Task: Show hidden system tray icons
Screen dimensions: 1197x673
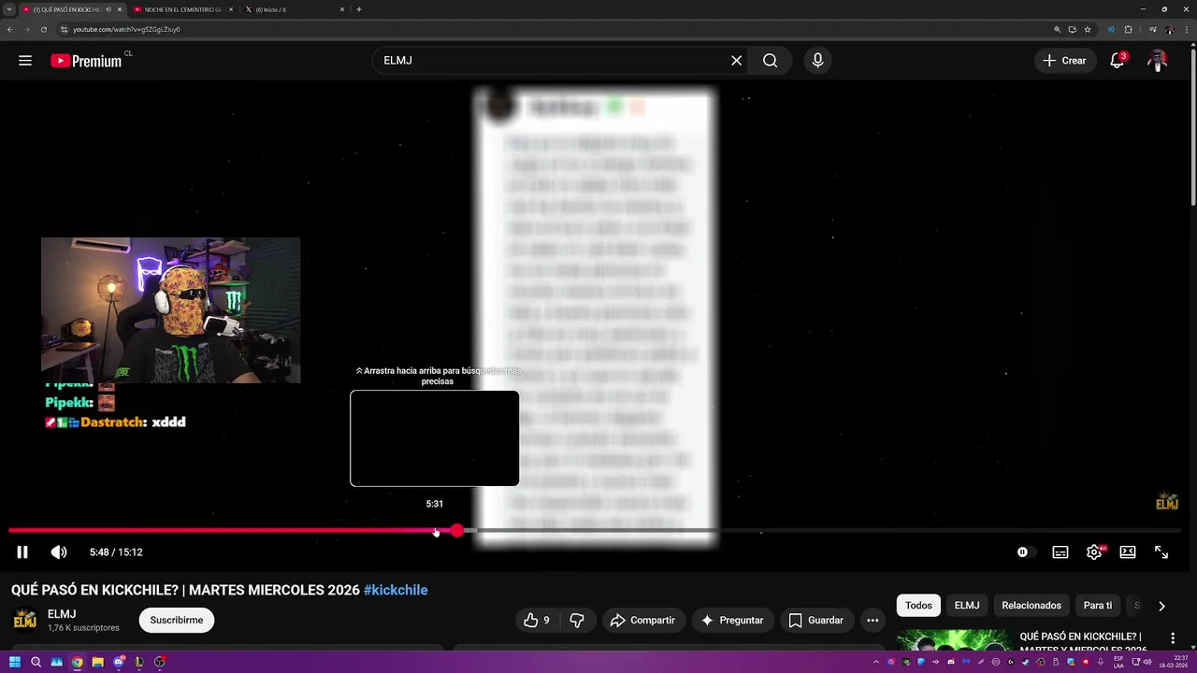Action: [876, 662]
